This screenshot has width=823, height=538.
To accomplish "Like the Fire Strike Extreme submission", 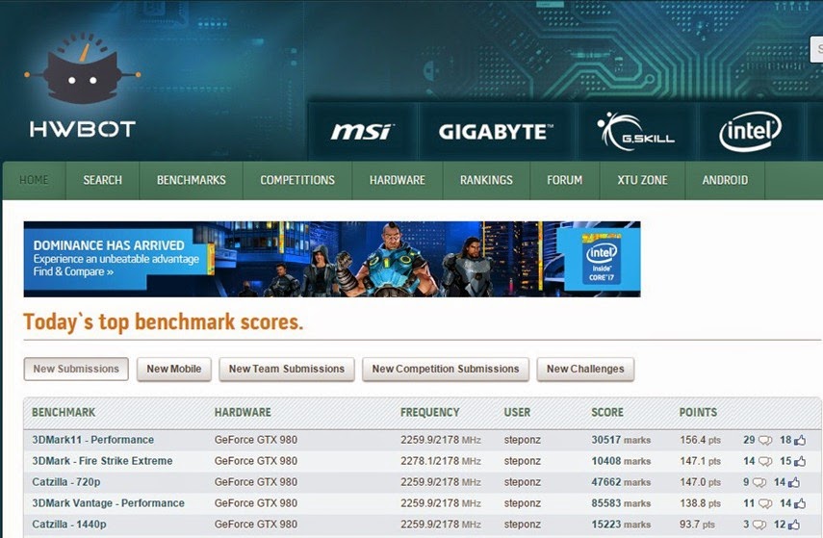I will [x=799, y=461].
